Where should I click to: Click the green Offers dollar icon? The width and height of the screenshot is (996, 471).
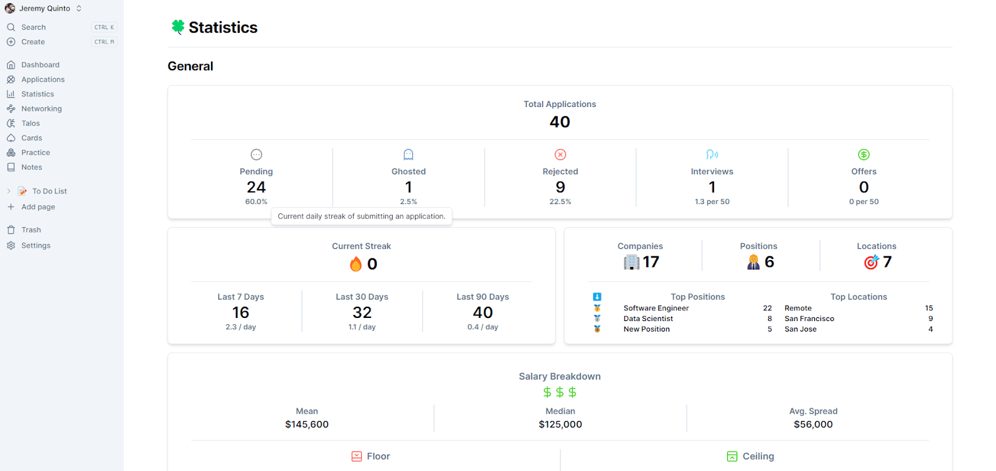tap(864, 154)
